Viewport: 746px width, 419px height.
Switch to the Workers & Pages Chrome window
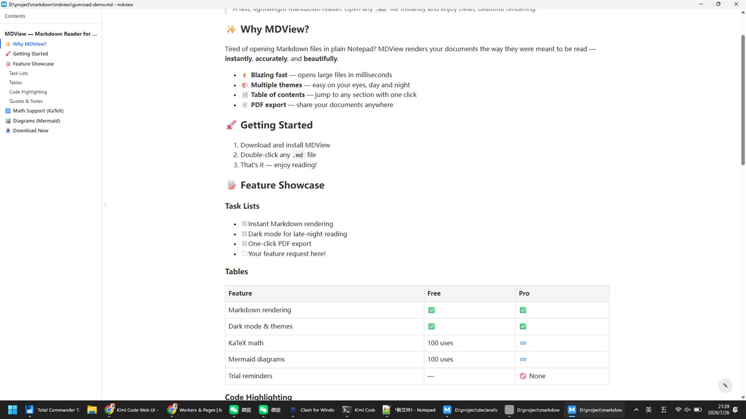(194, 409)
